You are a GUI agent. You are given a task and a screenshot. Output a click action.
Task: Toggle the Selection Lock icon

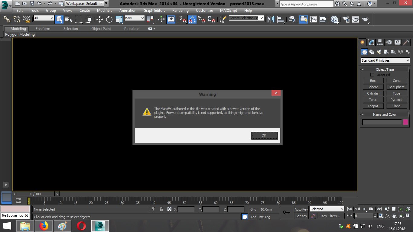pyautogui.click(x=161, y=209)
